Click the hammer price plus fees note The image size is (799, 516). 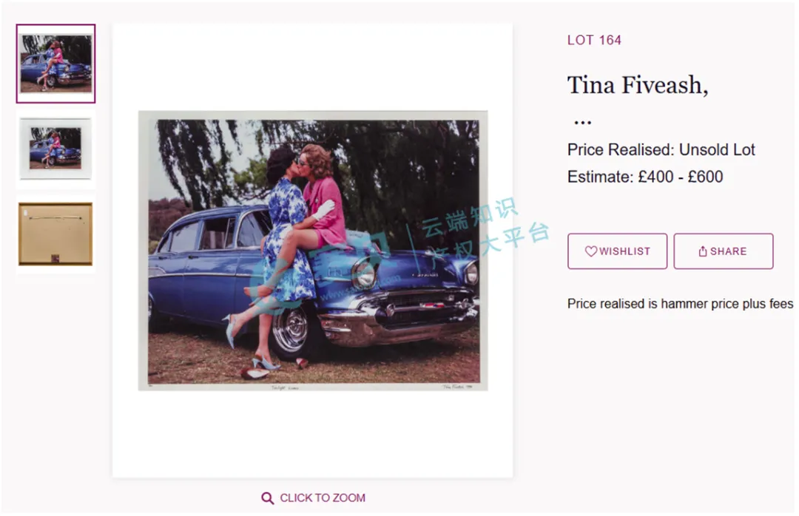[680, 304]
